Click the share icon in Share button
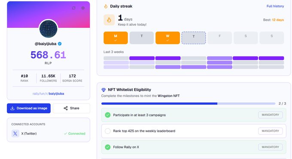This screenshot has height=159, width=292. pos(66,108)
